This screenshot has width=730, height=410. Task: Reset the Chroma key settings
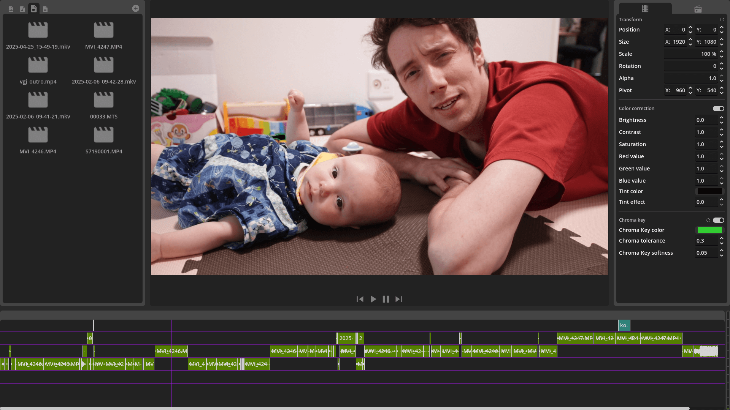tap(708, 220)
